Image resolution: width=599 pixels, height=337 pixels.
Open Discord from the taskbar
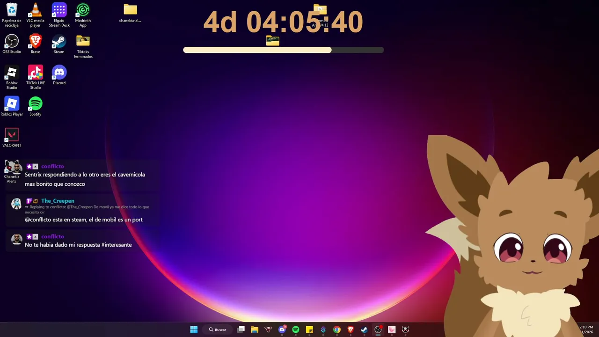[282, 330]
